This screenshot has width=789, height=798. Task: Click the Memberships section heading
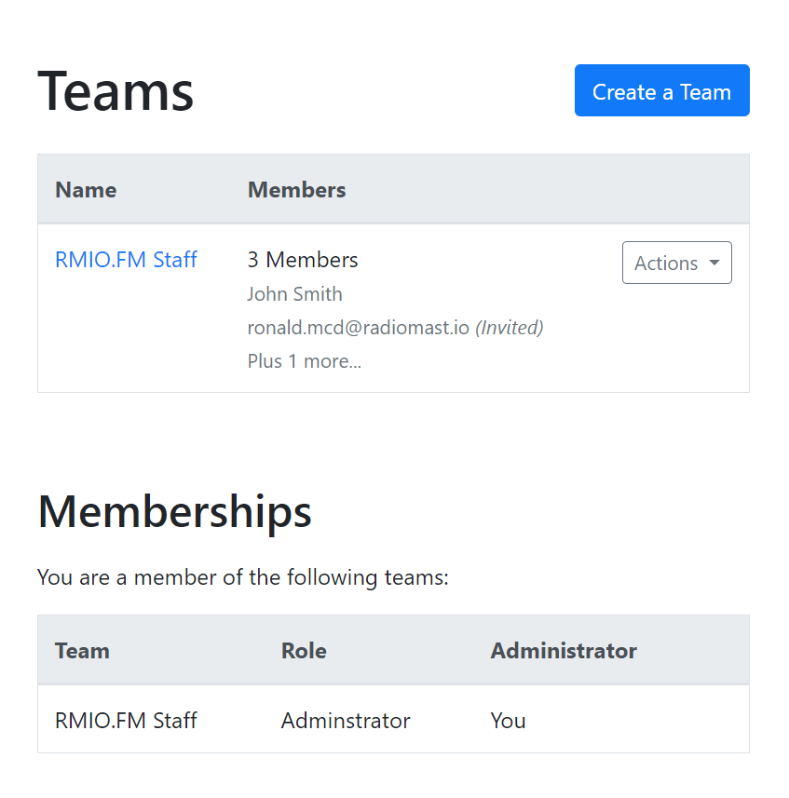(174, 511)
